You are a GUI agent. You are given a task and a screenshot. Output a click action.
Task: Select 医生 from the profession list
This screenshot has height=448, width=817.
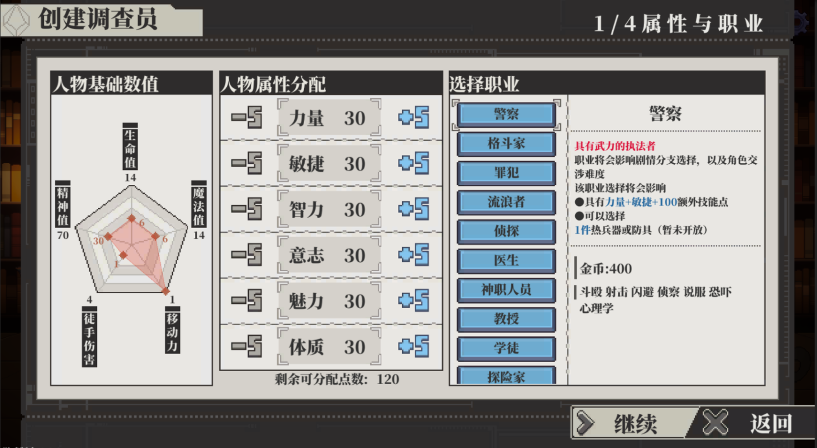coord(506,261)
